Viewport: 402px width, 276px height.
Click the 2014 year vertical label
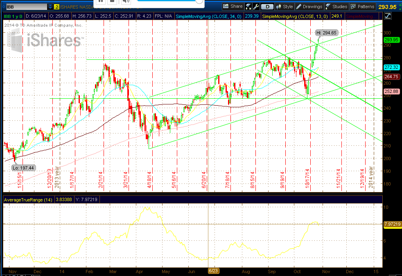point(371,177)
